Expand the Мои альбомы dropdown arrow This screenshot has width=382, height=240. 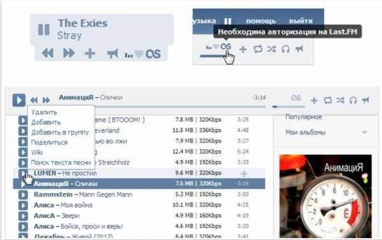pos(364,133)
